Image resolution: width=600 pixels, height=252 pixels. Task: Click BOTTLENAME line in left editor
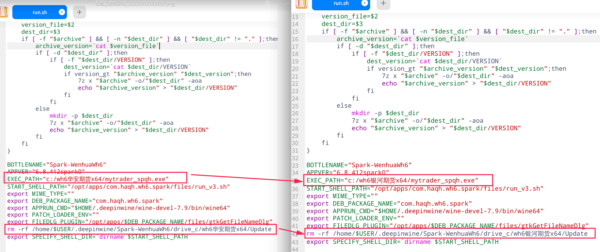coord(57,165)
